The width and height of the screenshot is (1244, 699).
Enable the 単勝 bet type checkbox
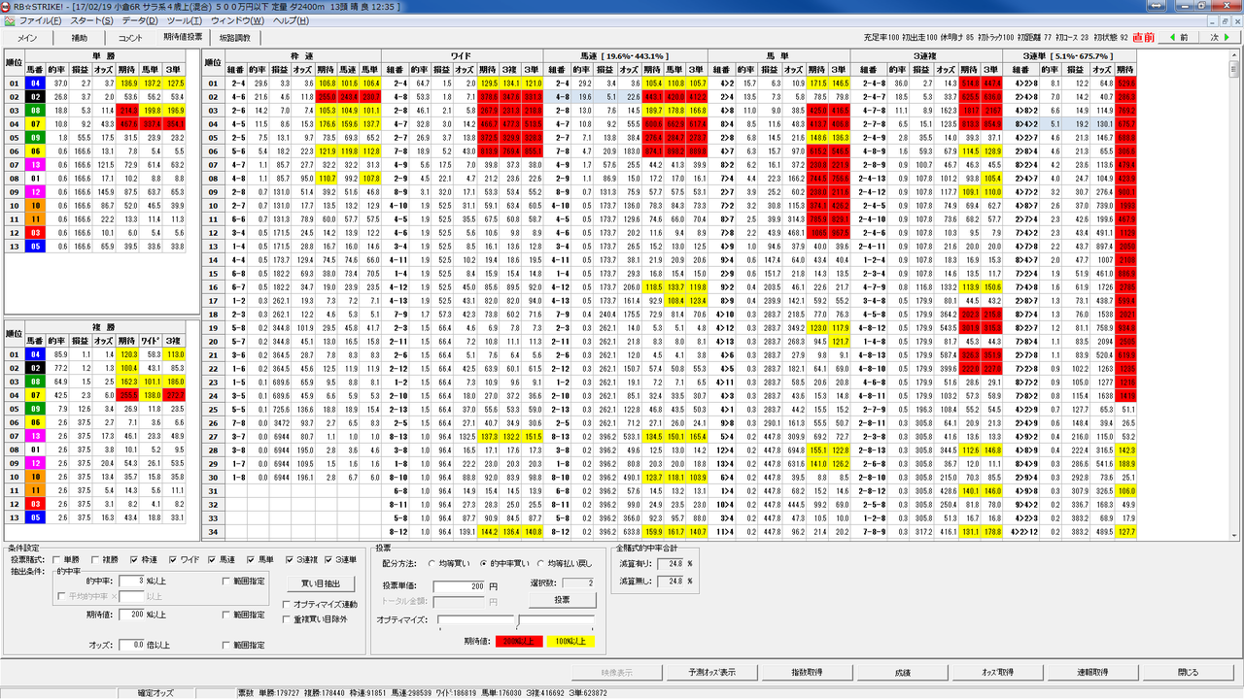tap(56, 560)
